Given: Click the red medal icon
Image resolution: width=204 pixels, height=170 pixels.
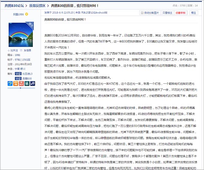Looking at the screenshot, I should tap(21, 83).
